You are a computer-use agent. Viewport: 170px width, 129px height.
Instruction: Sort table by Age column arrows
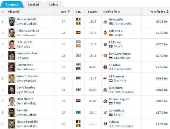pyautogui.click(x=69, y=12)
